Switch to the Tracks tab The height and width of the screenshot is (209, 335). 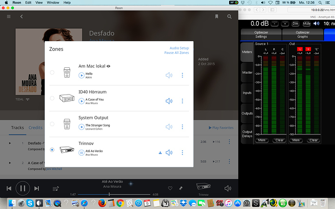coord(17,128)
